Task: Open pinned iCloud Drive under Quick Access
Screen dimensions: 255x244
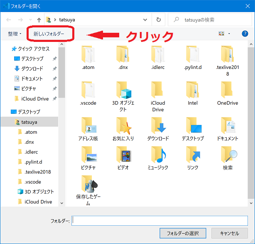Action: 32,99
